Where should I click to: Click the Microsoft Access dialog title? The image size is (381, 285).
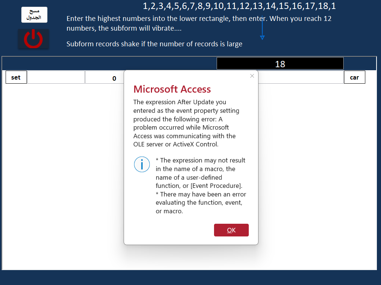pos(172,89)
